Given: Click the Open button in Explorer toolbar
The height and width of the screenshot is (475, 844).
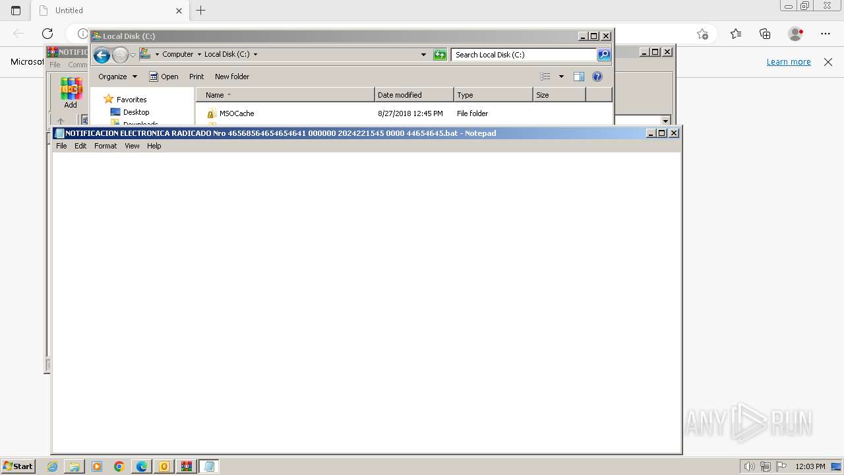Looking at the screenshot, I should click(164, 77).
